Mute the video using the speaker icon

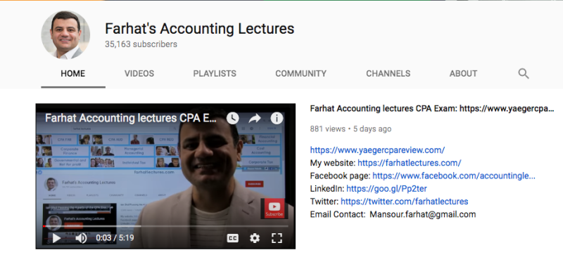pyautogui.click(x=81, y=238)
